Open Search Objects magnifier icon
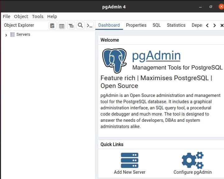Viewport: 224px width, 179px height. tap(80, 26)
